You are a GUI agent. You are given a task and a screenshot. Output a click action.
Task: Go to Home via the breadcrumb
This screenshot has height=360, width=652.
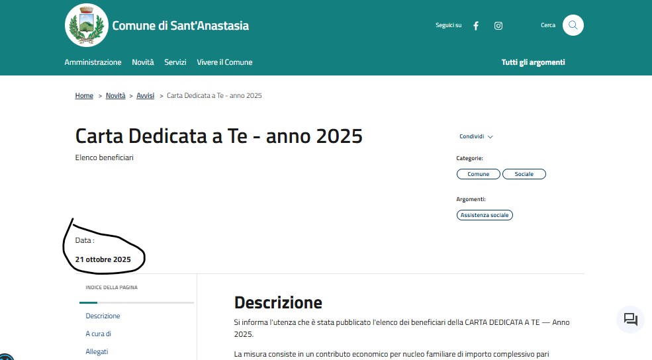(x=84, y=96)
